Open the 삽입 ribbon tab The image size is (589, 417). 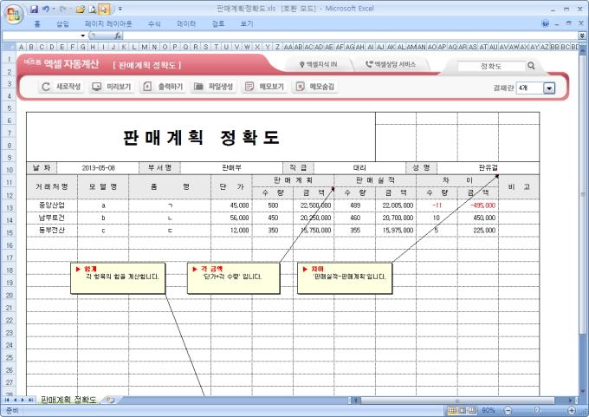point(62,23)
